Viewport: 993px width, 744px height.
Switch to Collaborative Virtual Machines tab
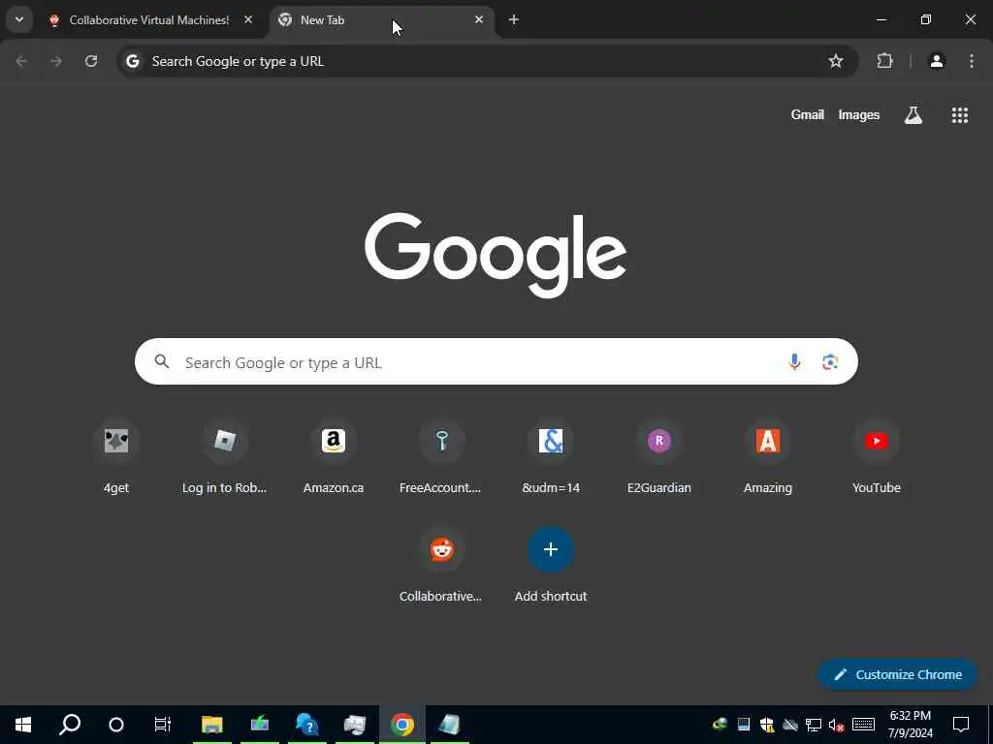coord(150,20)
